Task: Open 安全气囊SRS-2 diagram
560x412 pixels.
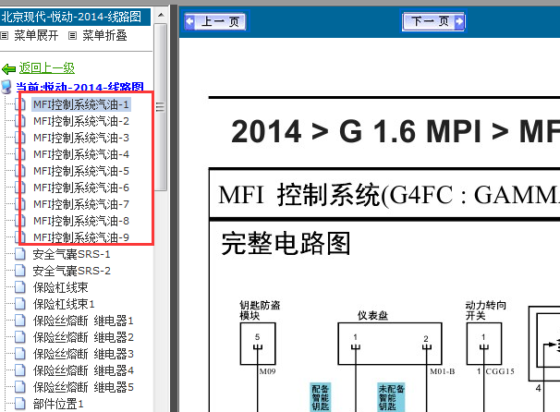Action: point(71,271)
